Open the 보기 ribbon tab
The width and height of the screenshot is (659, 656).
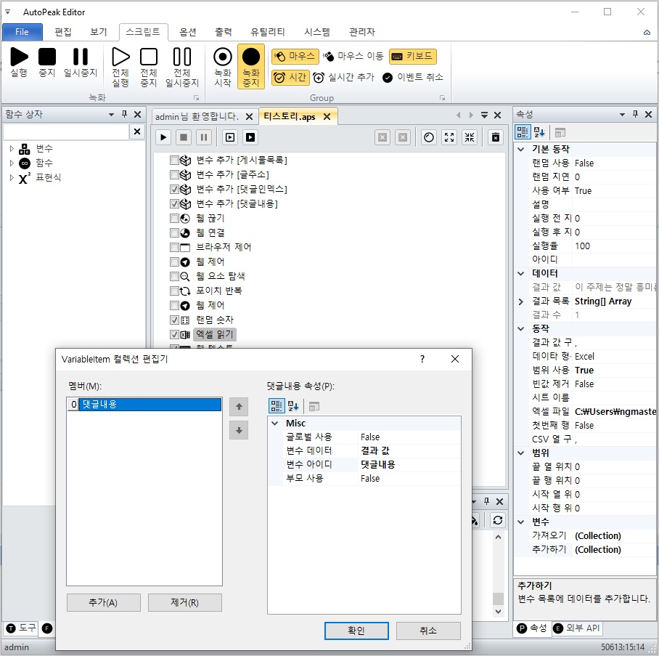click(x=99, y=32)
